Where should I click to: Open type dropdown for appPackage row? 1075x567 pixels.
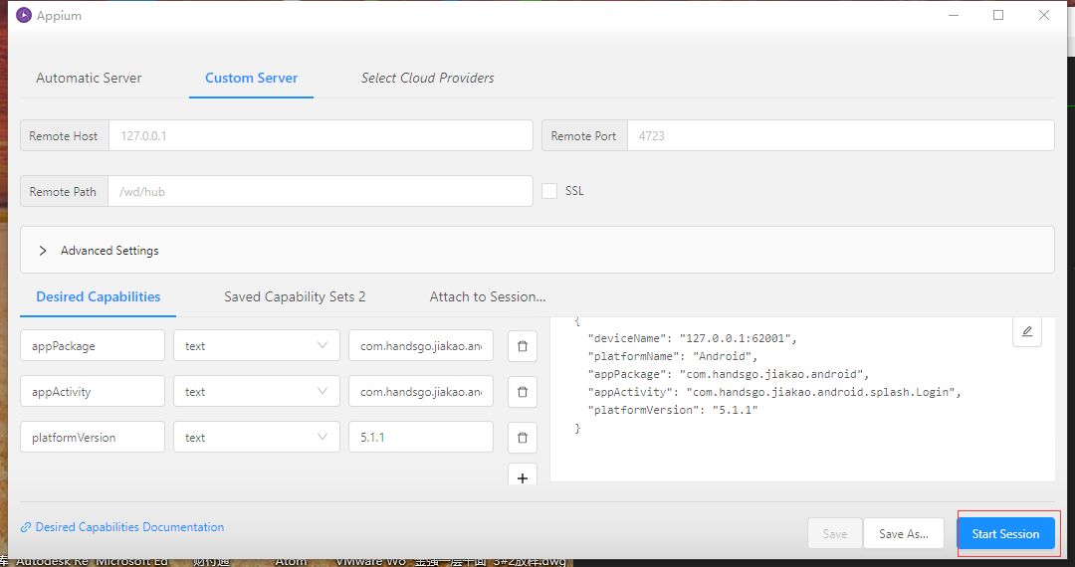click(257, 346)
